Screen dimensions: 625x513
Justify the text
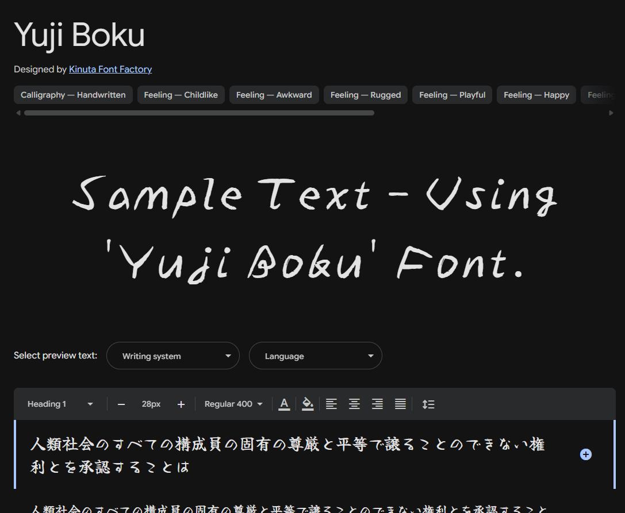[x=401, y=404]
